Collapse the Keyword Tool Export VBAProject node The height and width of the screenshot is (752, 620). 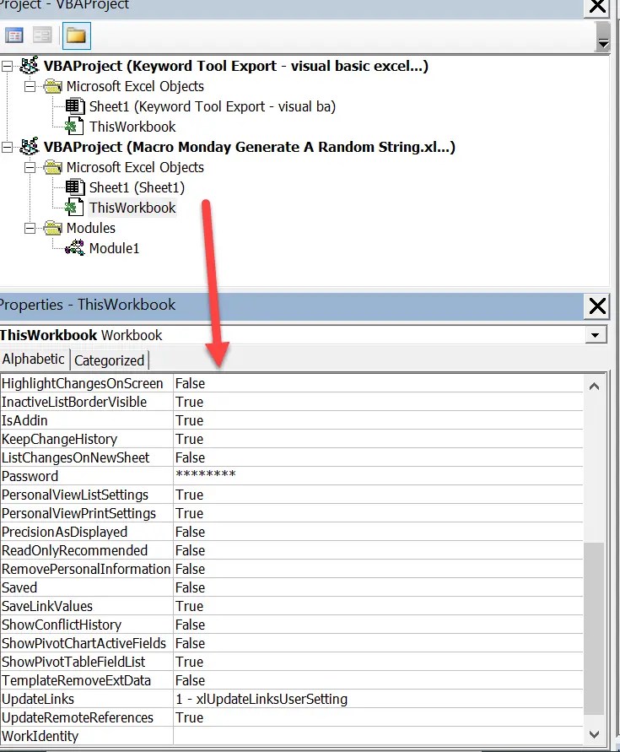click(7, 66)
